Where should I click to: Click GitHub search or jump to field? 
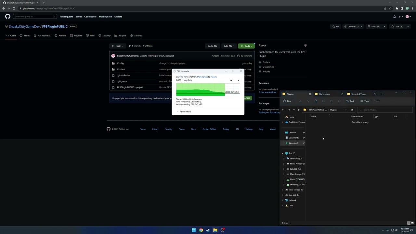(x=35, y=17)
